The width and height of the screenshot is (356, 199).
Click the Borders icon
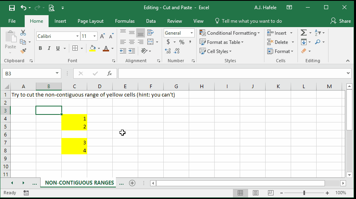click(x=75, y=48)
